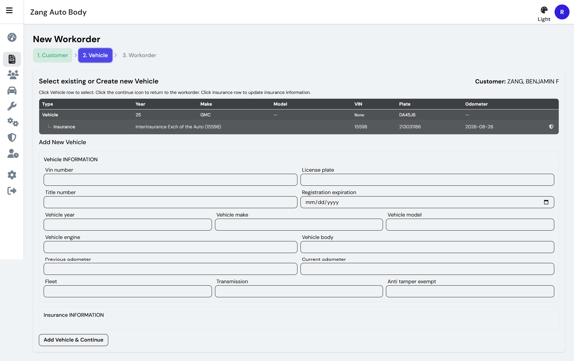Click the VIN column header
This screenshot has height=361, width=574.
point(358,104)
